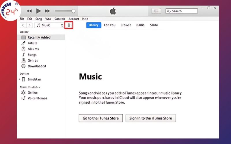Select Recently Added in sidebar
The width and height of the screenshot is (231, 144).
tap(41, 37)
